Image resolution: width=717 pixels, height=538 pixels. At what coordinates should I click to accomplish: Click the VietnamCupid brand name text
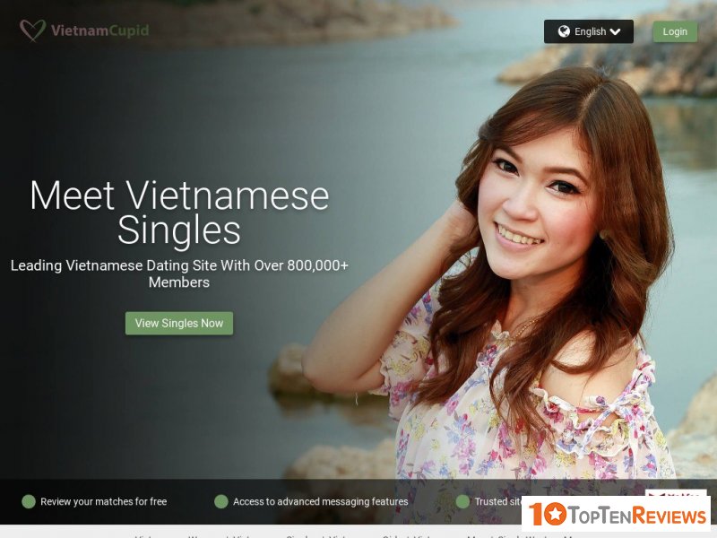99,30
